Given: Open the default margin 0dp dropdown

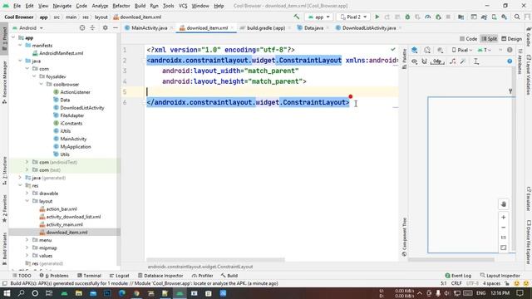Looking at the screenshot, I should tap(437, 61).
